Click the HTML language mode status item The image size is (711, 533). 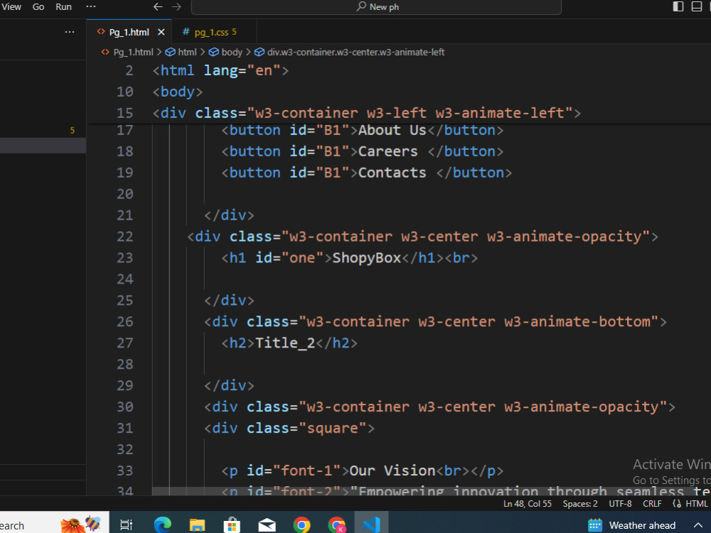pos(697,504)
